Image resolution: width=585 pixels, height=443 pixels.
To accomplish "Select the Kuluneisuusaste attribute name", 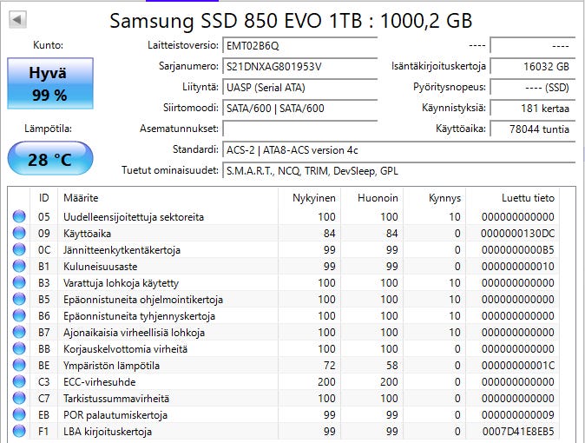I will pyautogui.click(x=100, y=267).
